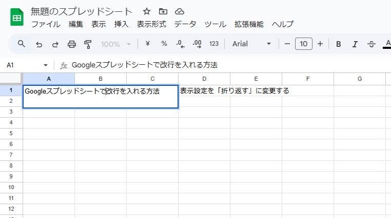
Task: Select row 5 header
Action: [x=11, y=133]
